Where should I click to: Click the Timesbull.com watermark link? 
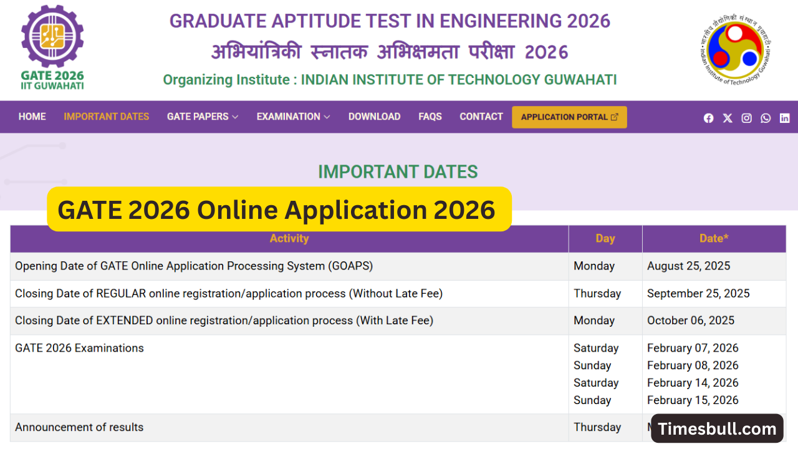716,428
